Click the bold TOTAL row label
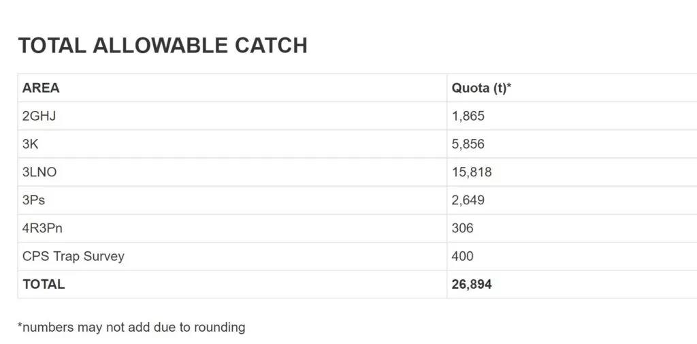Image resolution: width=697 pixels, height=344 pixels. (44, 285)
